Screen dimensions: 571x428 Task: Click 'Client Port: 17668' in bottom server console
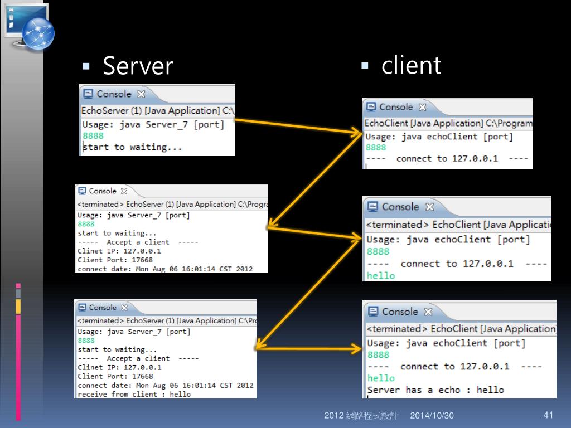pyautogui.click(x=115, y=376)
